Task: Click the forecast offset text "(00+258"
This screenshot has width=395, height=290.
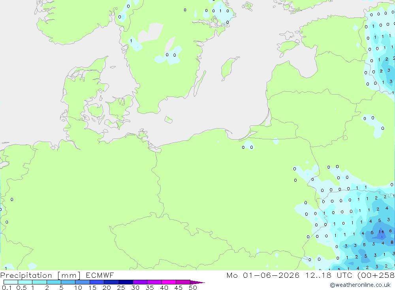Action: 376,275
